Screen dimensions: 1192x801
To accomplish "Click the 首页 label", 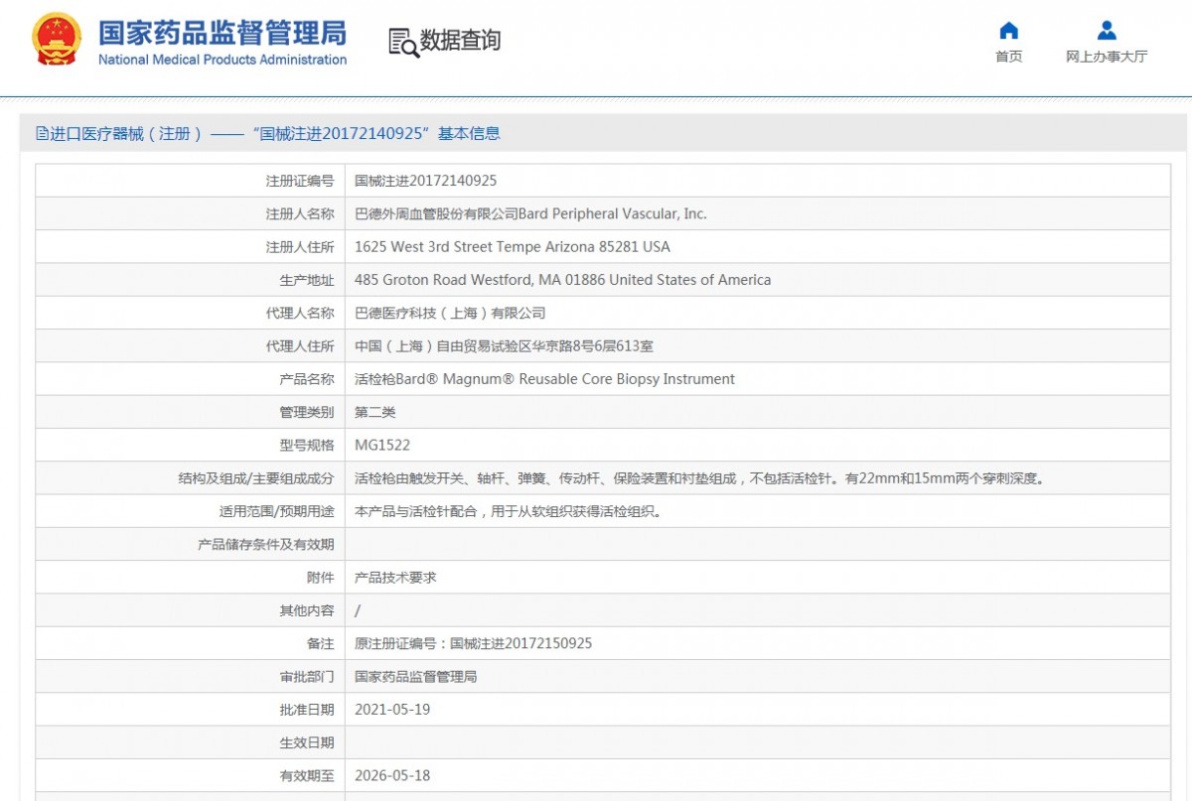I will click(1008, 57).
